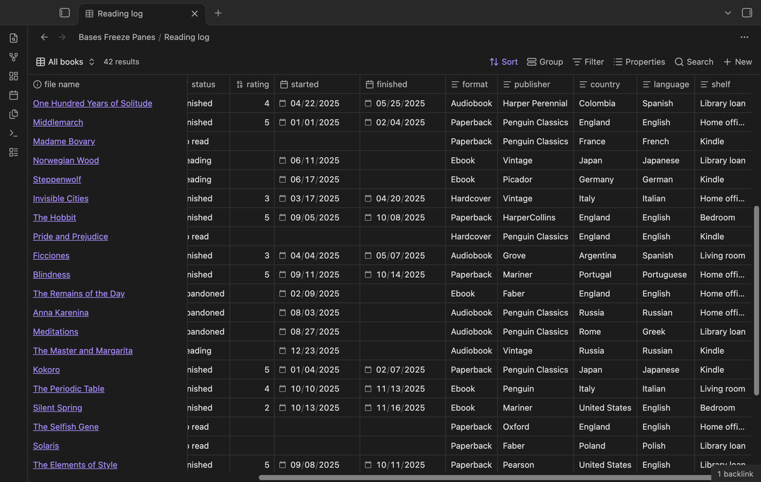
Task: Open the Blindness link
Action: pyautogui.click(x=51, y=275)
